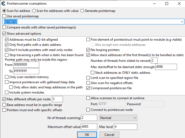Screen dimensions: 185x138
Task: Open the address combo box dropdown arrow
Action: coord(182,22)
